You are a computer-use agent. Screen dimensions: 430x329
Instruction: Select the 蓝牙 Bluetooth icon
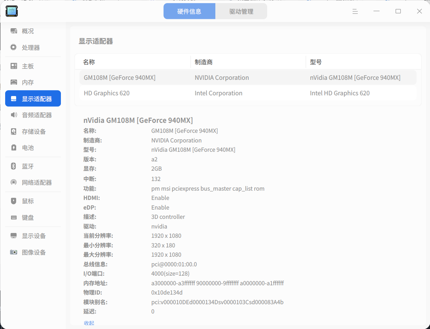pyautogui.click(x=14, y=166)
